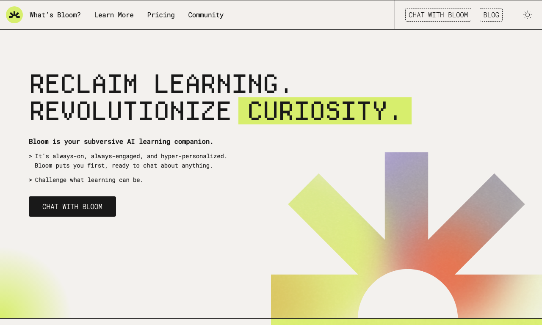Open the BLOG link in header
Image resolution: width=542 pixels, height=325 pixels.
(x=491, y=15)
